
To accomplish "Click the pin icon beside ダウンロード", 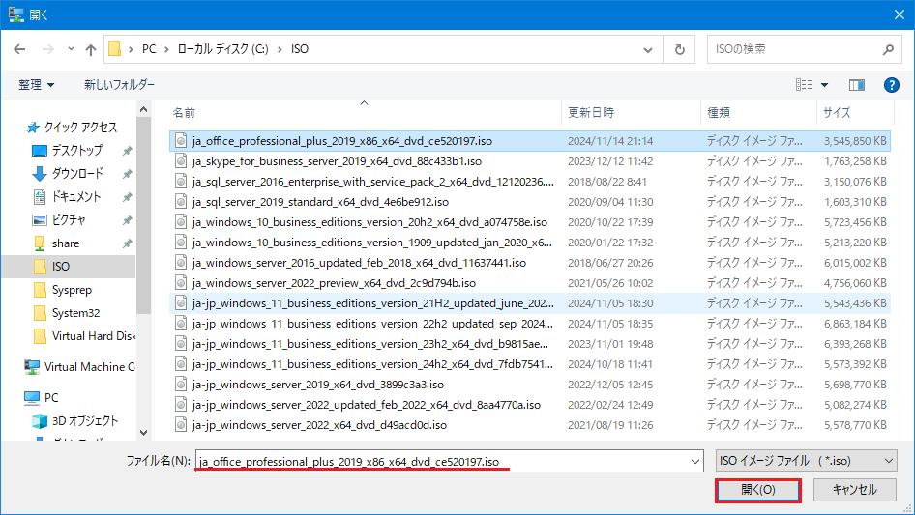I will point(127,174).
